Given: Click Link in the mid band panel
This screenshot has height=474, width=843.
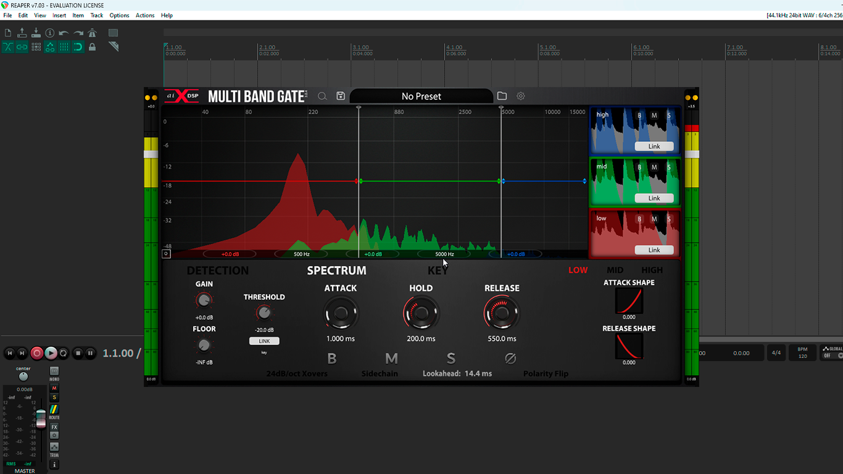Looking at the screenshot, I should pos(654,198).
